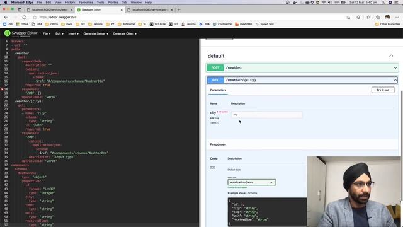403x227 pixels.
Task: Close the Swagger Editor browser tab
Action: 122,10
